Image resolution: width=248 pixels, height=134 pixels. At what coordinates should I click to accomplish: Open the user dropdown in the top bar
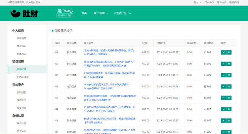(198, 2)
